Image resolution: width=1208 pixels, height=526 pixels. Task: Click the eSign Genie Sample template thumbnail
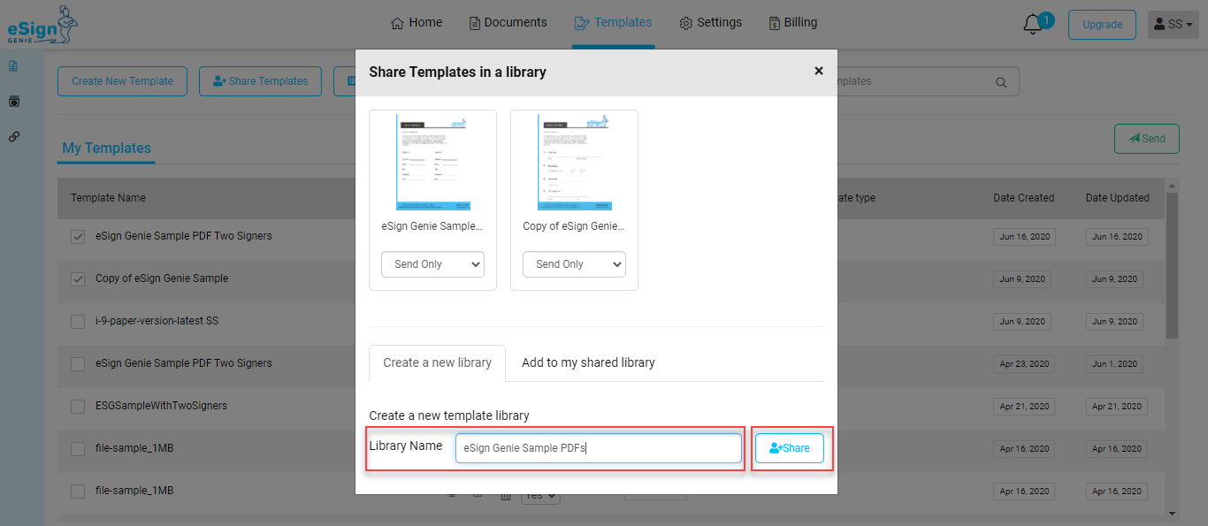coord(433,162)
